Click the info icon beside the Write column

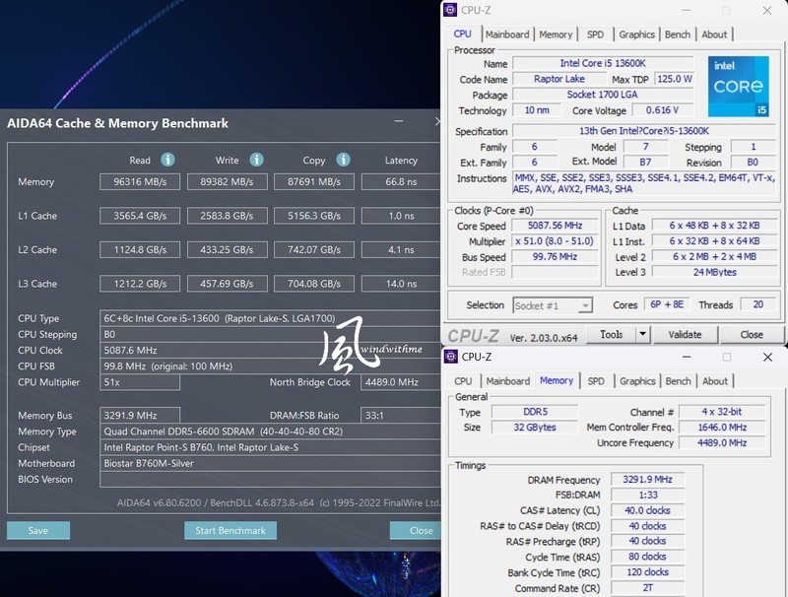click(256, 159)
